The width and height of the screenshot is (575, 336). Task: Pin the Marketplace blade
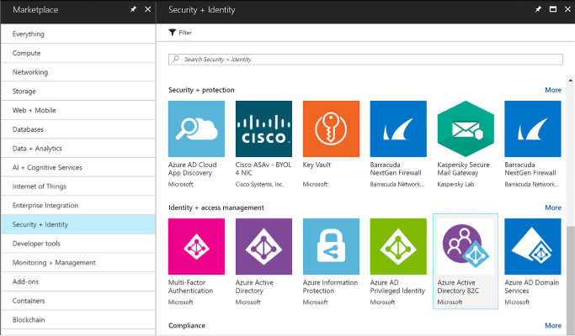[133, 9]
